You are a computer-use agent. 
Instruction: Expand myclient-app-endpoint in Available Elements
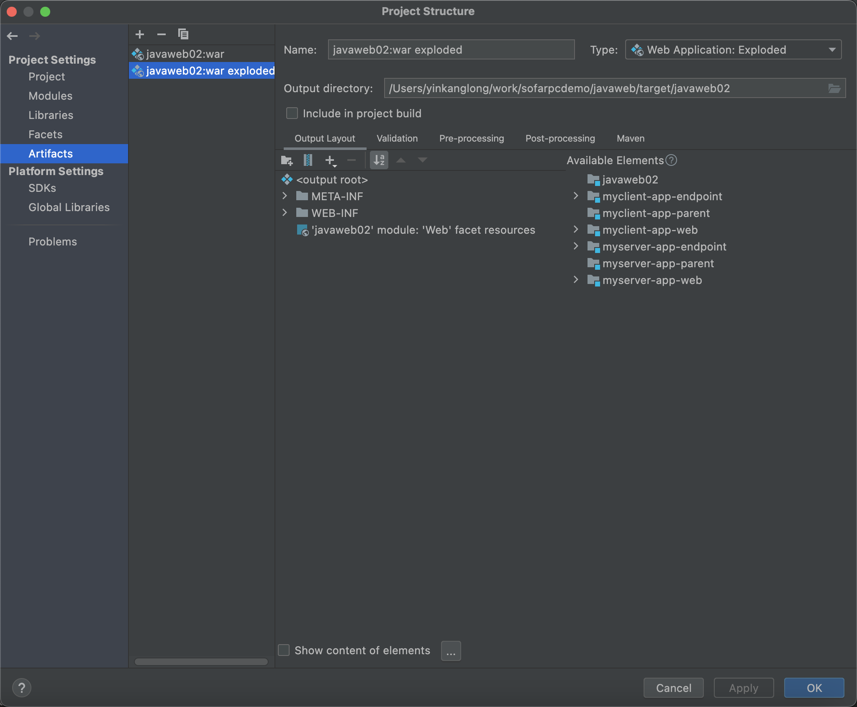tap(576, 196)
